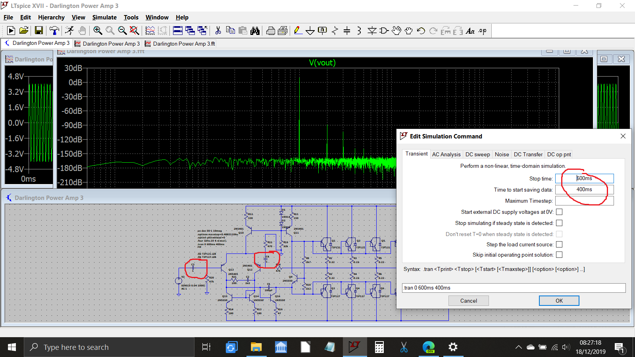
Task: Place a Resistor component
Action: point(335,31)
